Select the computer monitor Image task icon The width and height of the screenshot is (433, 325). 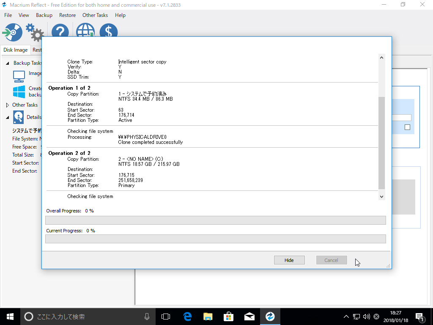pyautogui.click(x=19, y=76)
